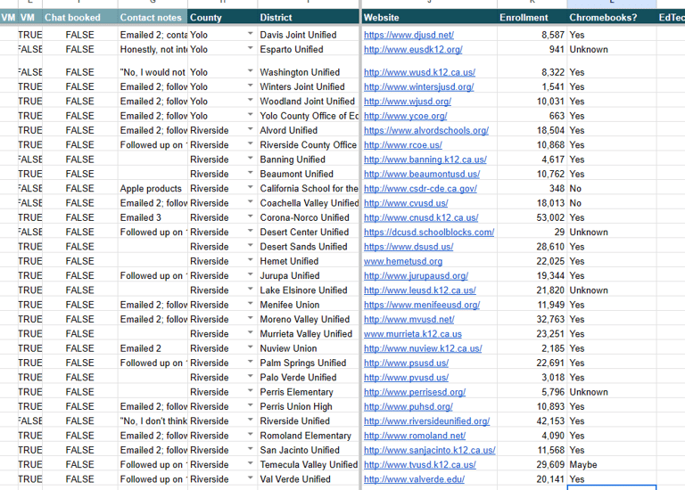Select contact note starting with Honestly, not
This screenshot has height=490, width=685.
coord(153,49)
